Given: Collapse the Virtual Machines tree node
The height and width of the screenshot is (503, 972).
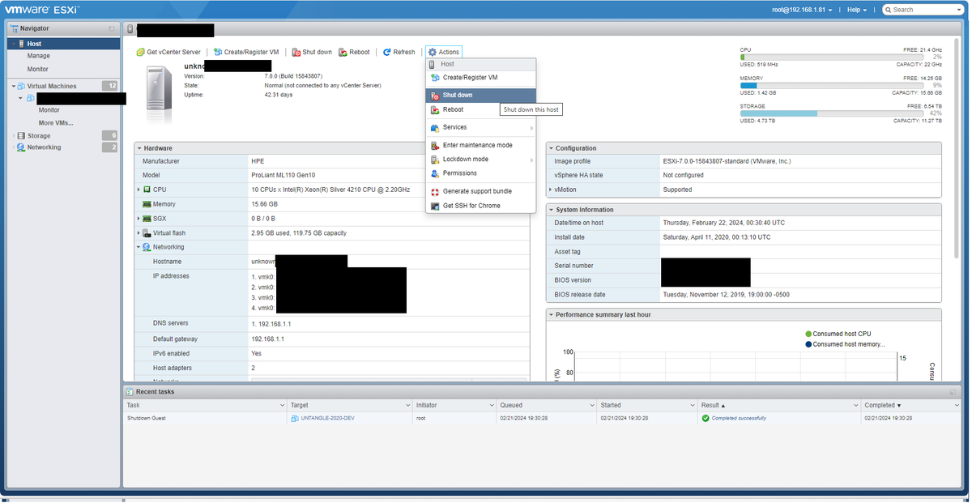Looking at the screenshot, I should (x=13, y=86).
